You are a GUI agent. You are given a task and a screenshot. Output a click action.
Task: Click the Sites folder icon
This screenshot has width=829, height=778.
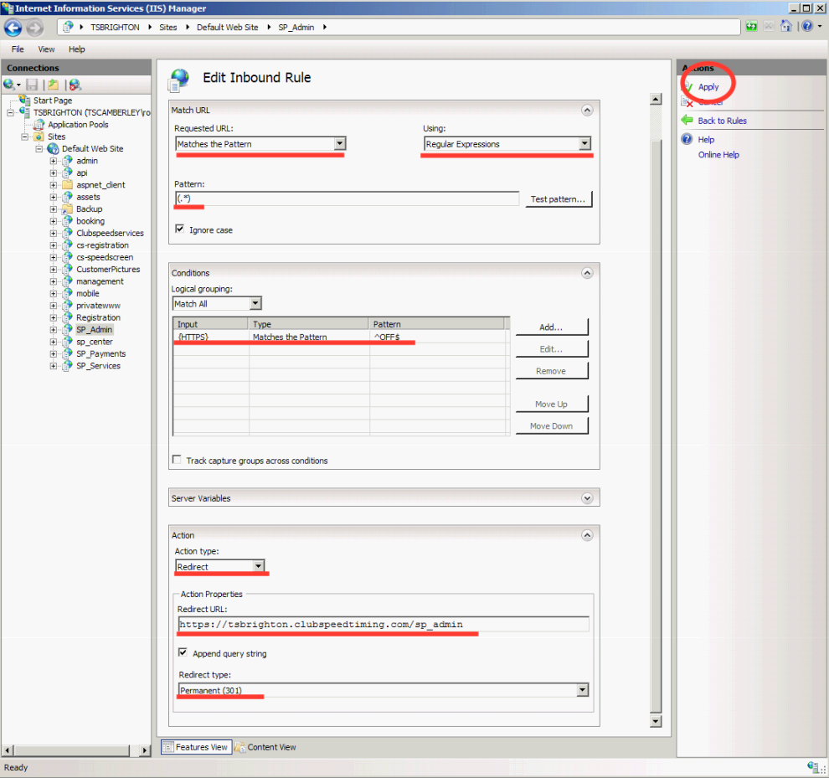click(x=39, y=137)
